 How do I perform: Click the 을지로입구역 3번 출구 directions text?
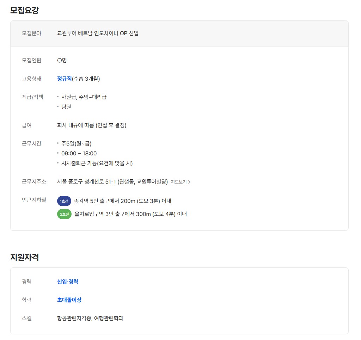tap(130, 214)
